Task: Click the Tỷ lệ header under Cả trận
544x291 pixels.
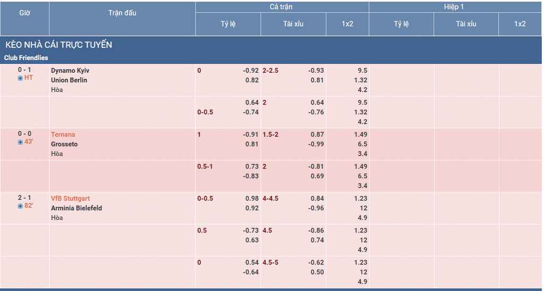Action: [228, 24]
